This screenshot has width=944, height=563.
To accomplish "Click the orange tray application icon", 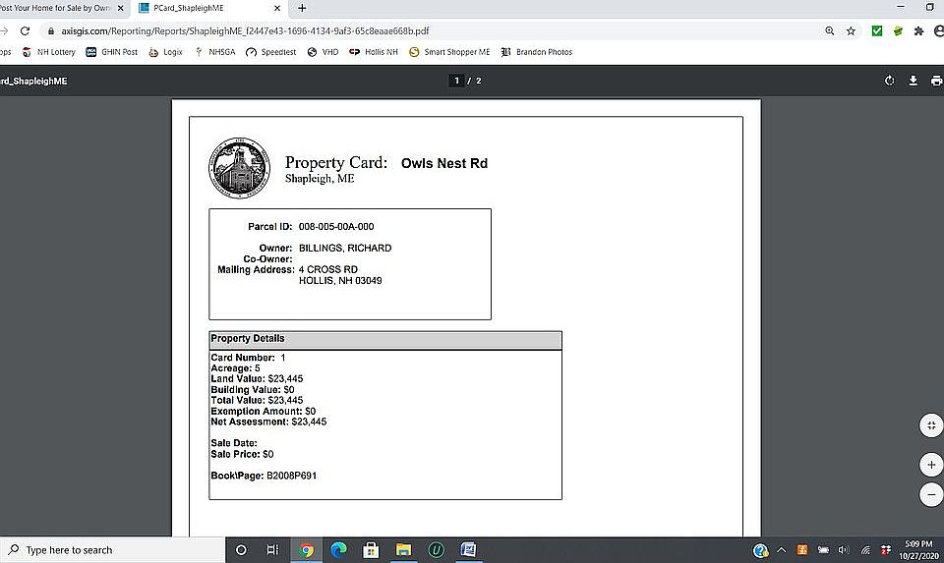I will (x=802, y=550).
